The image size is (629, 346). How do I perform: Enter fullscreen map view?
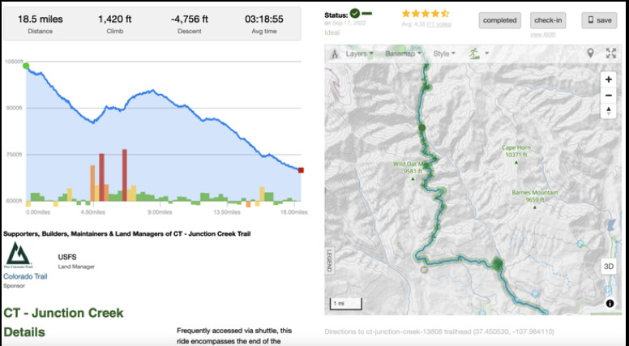pos(610,53)
